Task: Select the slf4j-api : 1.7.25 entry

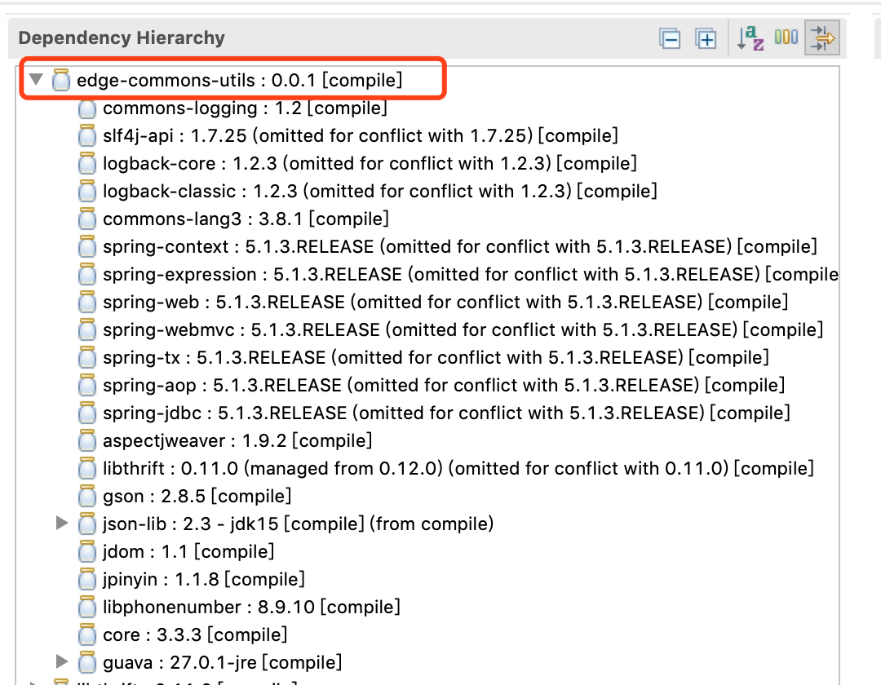Action: [361, 135]
